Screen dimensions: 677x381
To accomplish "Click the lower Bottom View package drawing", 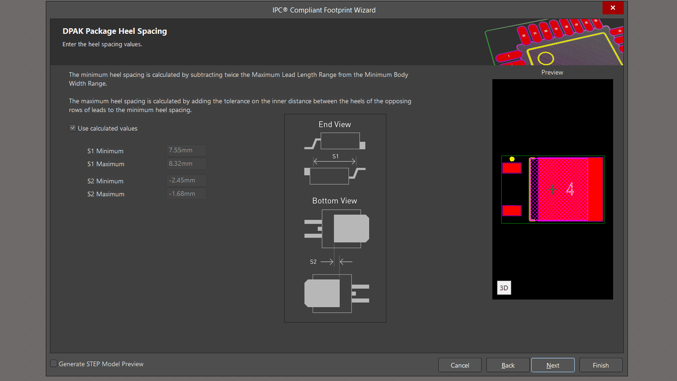I will (x=336, y=294).
